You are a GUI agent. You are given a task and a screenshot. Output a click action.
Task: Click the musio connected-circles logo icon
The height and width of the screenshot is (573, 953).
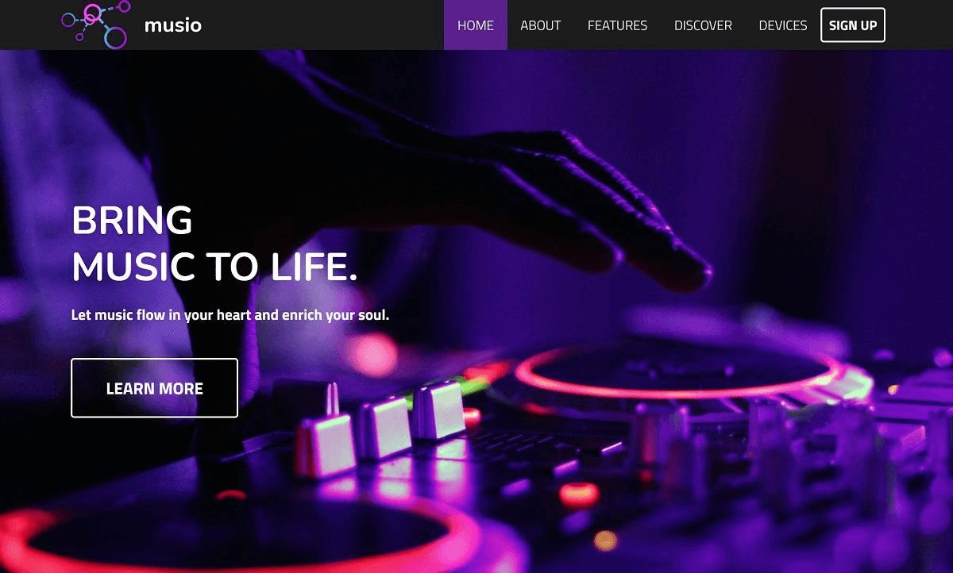click(95, 25)
